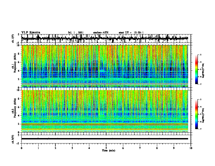This screenshot has height=166, width=215.
Task: Click the ch.3(V) flat waveform strip
Action: (105, 139)
